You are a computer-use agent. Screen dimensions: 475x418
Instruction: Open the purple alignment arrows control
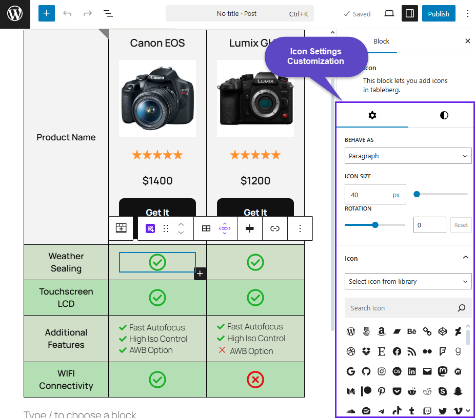(x=225, y=228)
